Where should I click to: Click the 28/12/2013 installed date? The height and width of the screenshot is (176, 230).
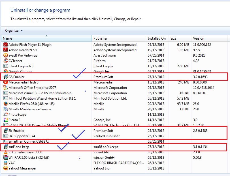(156, 163)
